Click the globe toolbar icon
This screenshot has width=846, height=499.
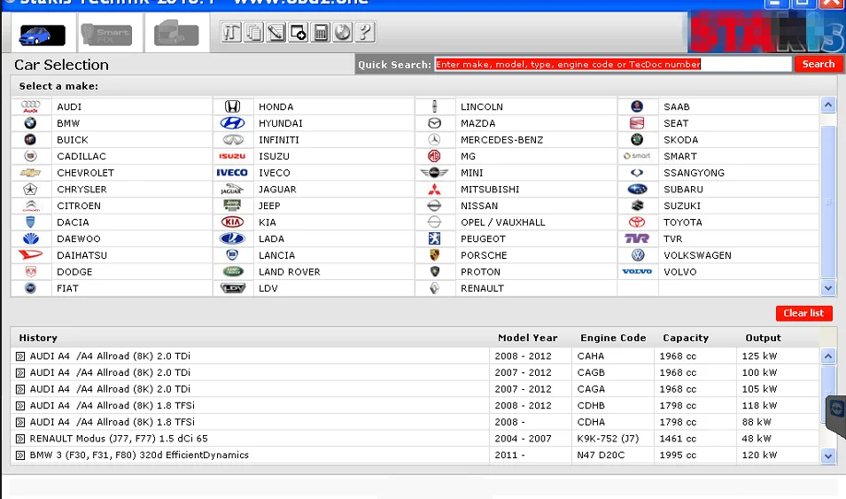pos(343,33)
